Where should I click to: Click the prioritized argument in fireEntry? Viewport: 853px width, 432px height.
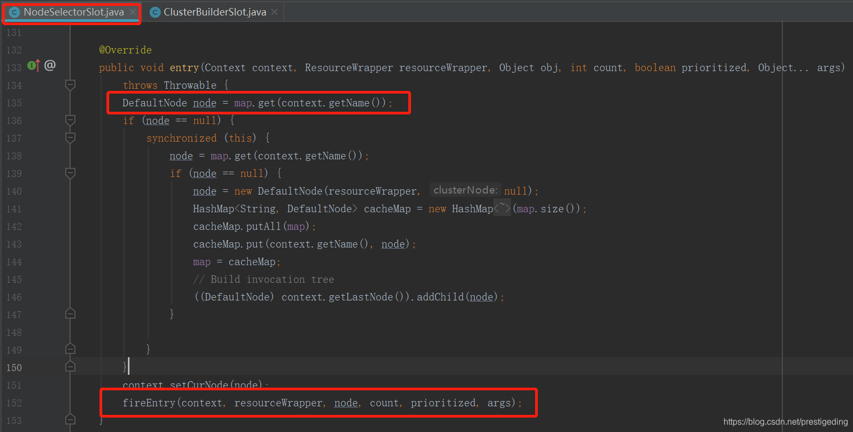[443, 403]
